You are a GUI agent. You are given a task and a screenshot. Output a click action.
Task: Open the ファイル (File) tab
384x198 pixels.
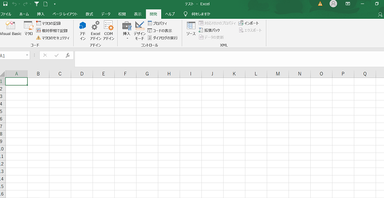pyautogui.click(x=6, y=14)
